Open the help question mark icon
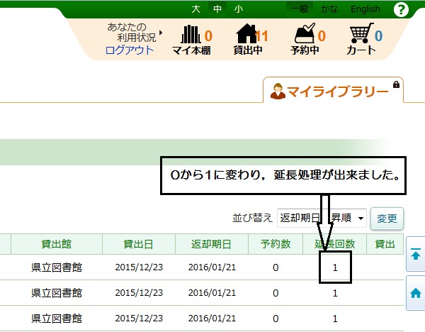425x332 pixels. pyautogui.click(x=401, y=10)
